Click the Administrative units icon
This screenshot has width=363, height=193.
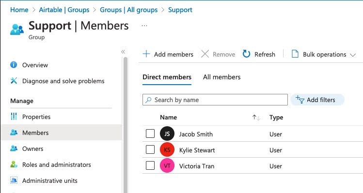(x=14, y=180)
